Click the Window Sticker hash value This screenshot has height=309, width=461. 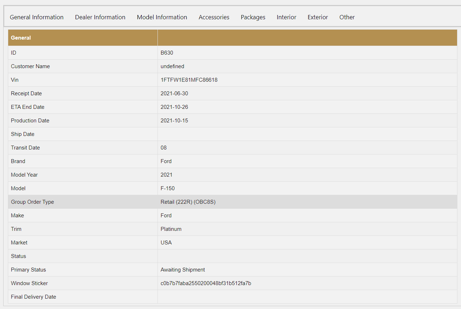click(206, 283)
